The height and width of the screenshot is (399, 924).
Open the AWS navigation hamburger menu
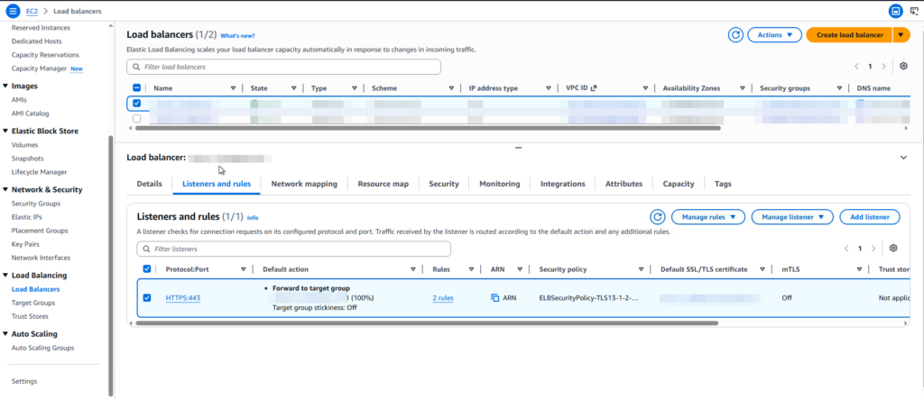13,11
